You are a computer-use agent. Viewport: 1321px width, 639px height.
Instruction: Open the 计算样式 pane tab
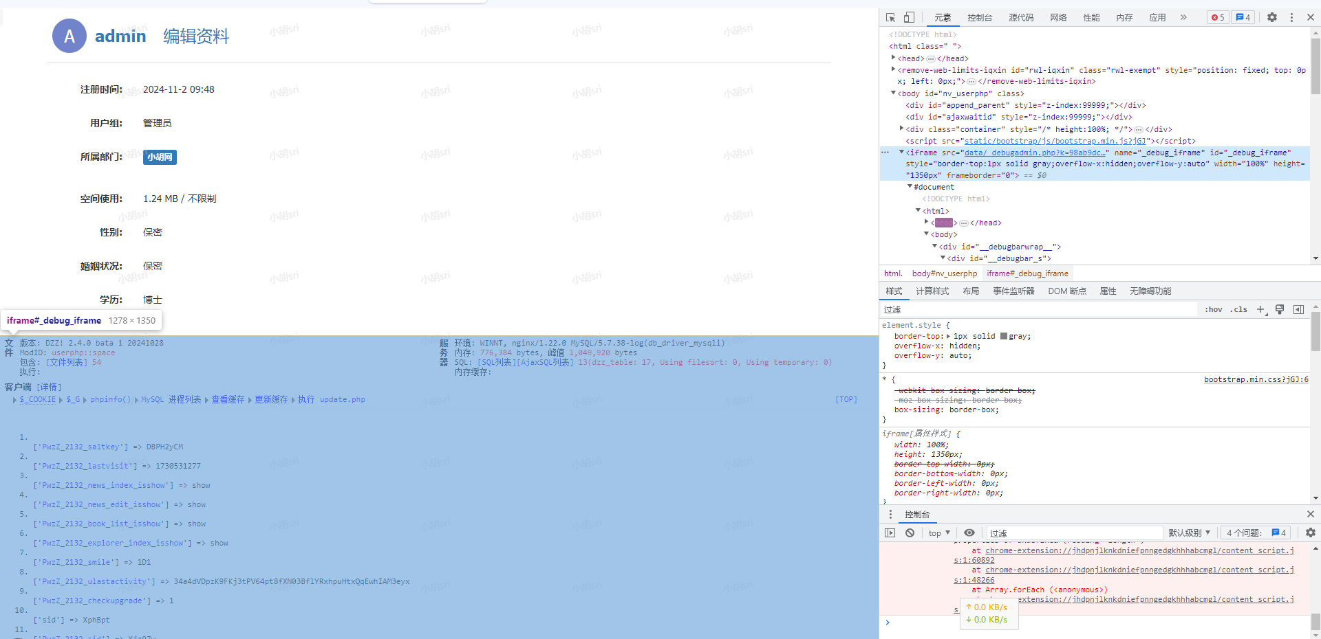coord(932,291)
